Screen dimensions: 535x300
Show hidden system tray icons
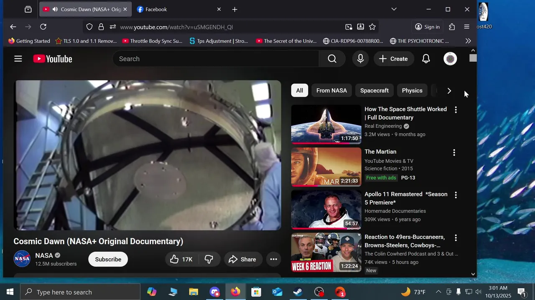click(x=438, y=292)
